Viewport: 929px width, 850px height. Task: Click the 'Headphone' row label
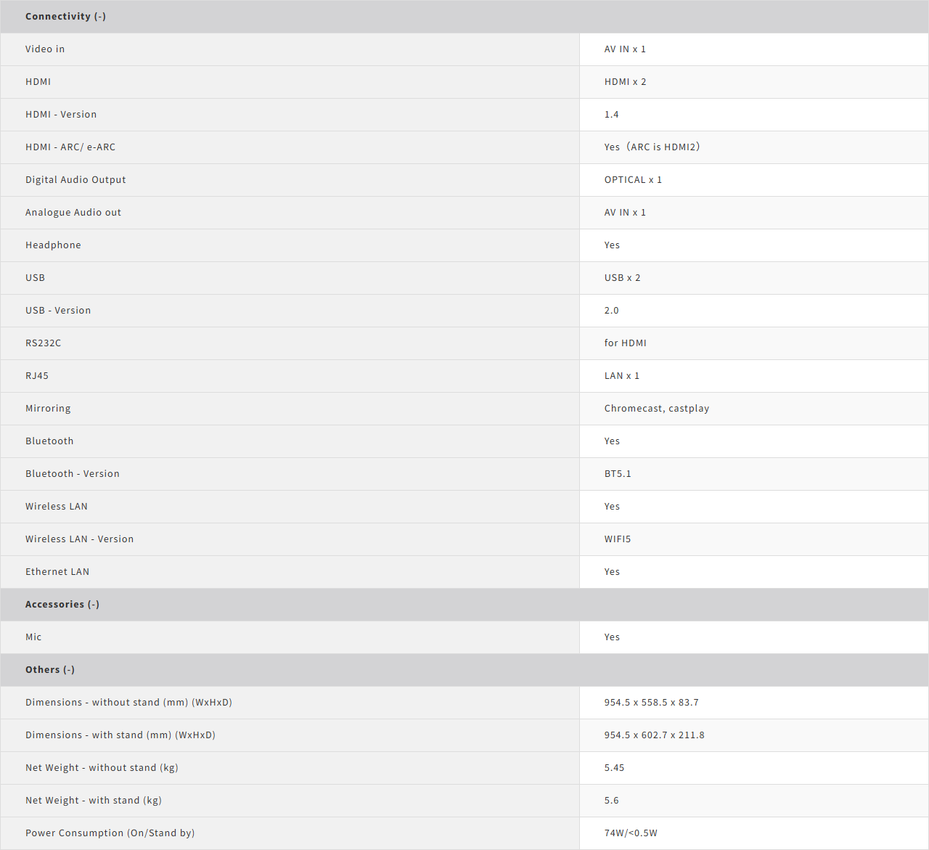point(53,245)
